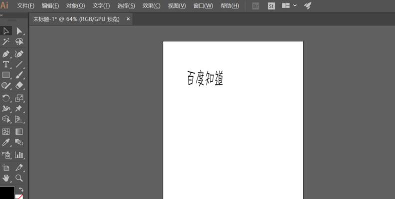Viewport: 395px width, 199px height.
Task: Pick the Paintbrush tool
Action: pos(19,75)
